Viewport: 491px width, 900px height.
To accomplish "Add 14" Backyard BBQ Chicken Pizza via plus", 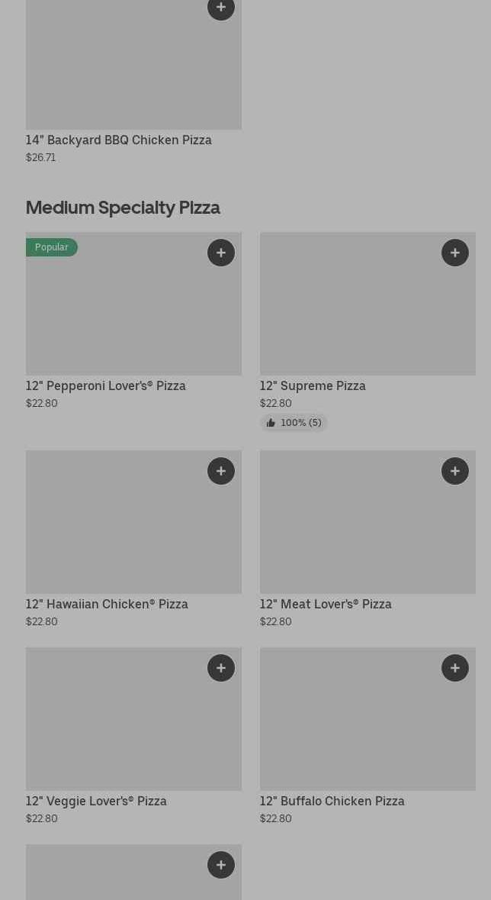I will 221,8.
